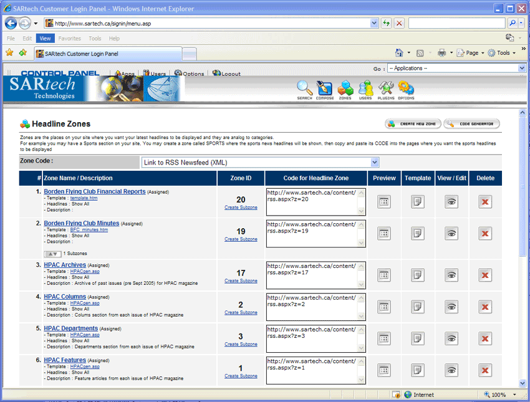Open the Search tool icon
The height and width of the screenshot is (402, 530).
(304, 90)
